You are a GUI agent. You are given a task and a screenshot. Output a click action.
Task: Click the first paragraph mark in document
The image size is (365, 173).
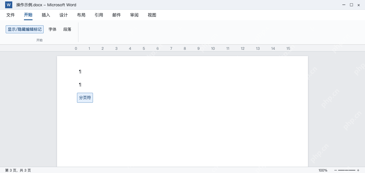(80, 72)
